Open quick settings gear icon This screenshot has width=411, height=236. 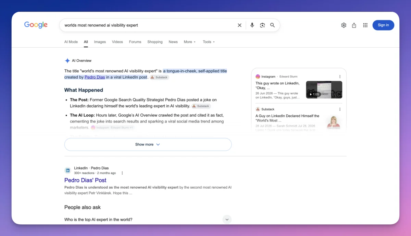coord(344,25)
